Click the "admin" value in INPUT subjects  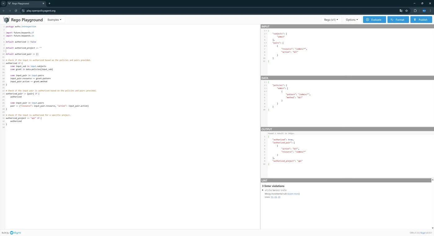(281, 37)
